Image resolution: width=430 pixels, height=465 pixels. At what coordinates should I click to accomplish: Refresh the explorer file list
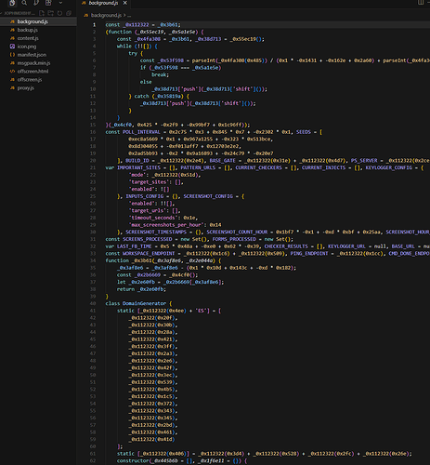pos(59,13)
